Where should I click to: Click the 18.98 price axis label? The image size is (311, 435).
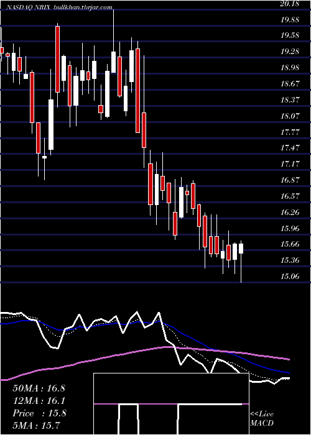pyautogui.click(x=290, y=68)
